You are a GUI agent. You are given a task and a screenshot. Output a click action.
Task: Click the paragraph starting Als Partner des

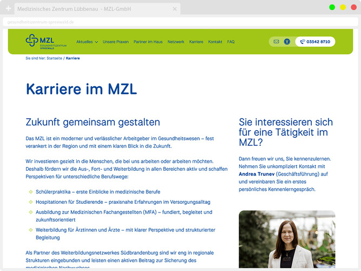120,260
